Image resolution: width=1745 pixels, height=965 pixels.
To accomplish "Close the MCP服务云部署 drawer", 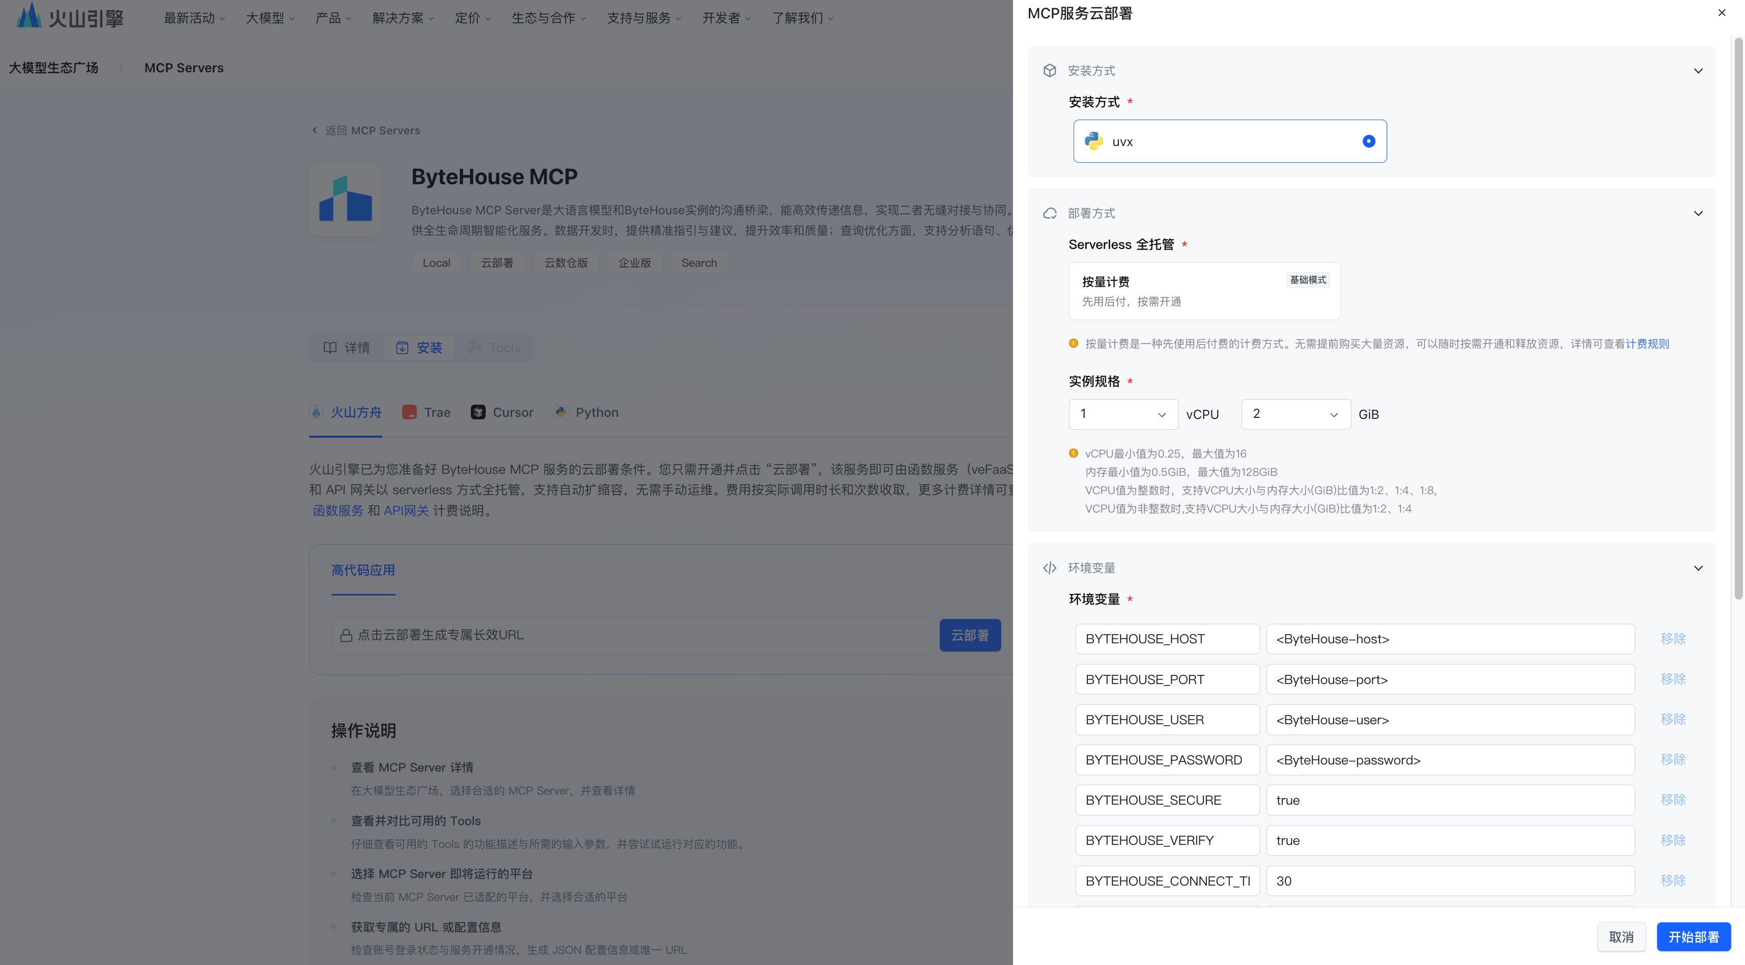I will point(1722,12).
